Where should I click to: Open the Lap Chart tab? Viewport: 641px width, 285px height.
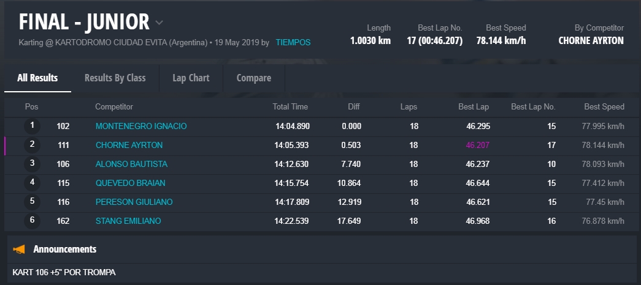point(191,78)
